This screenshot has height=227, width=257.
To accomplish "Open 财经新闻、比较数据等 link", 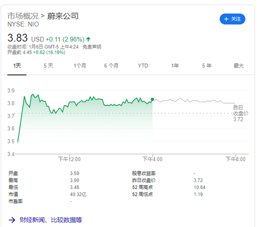I will 51,220.
